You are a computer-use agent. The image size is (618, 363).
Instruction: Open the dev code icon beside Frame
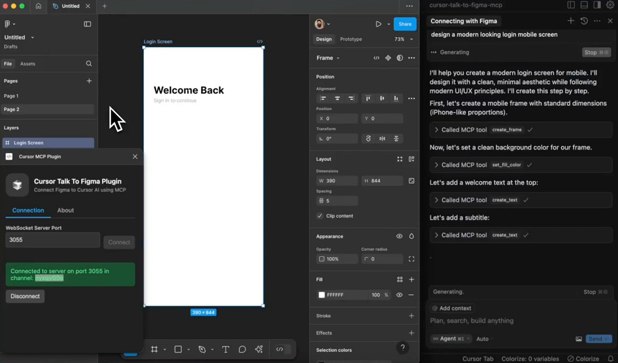coord(376,58)
